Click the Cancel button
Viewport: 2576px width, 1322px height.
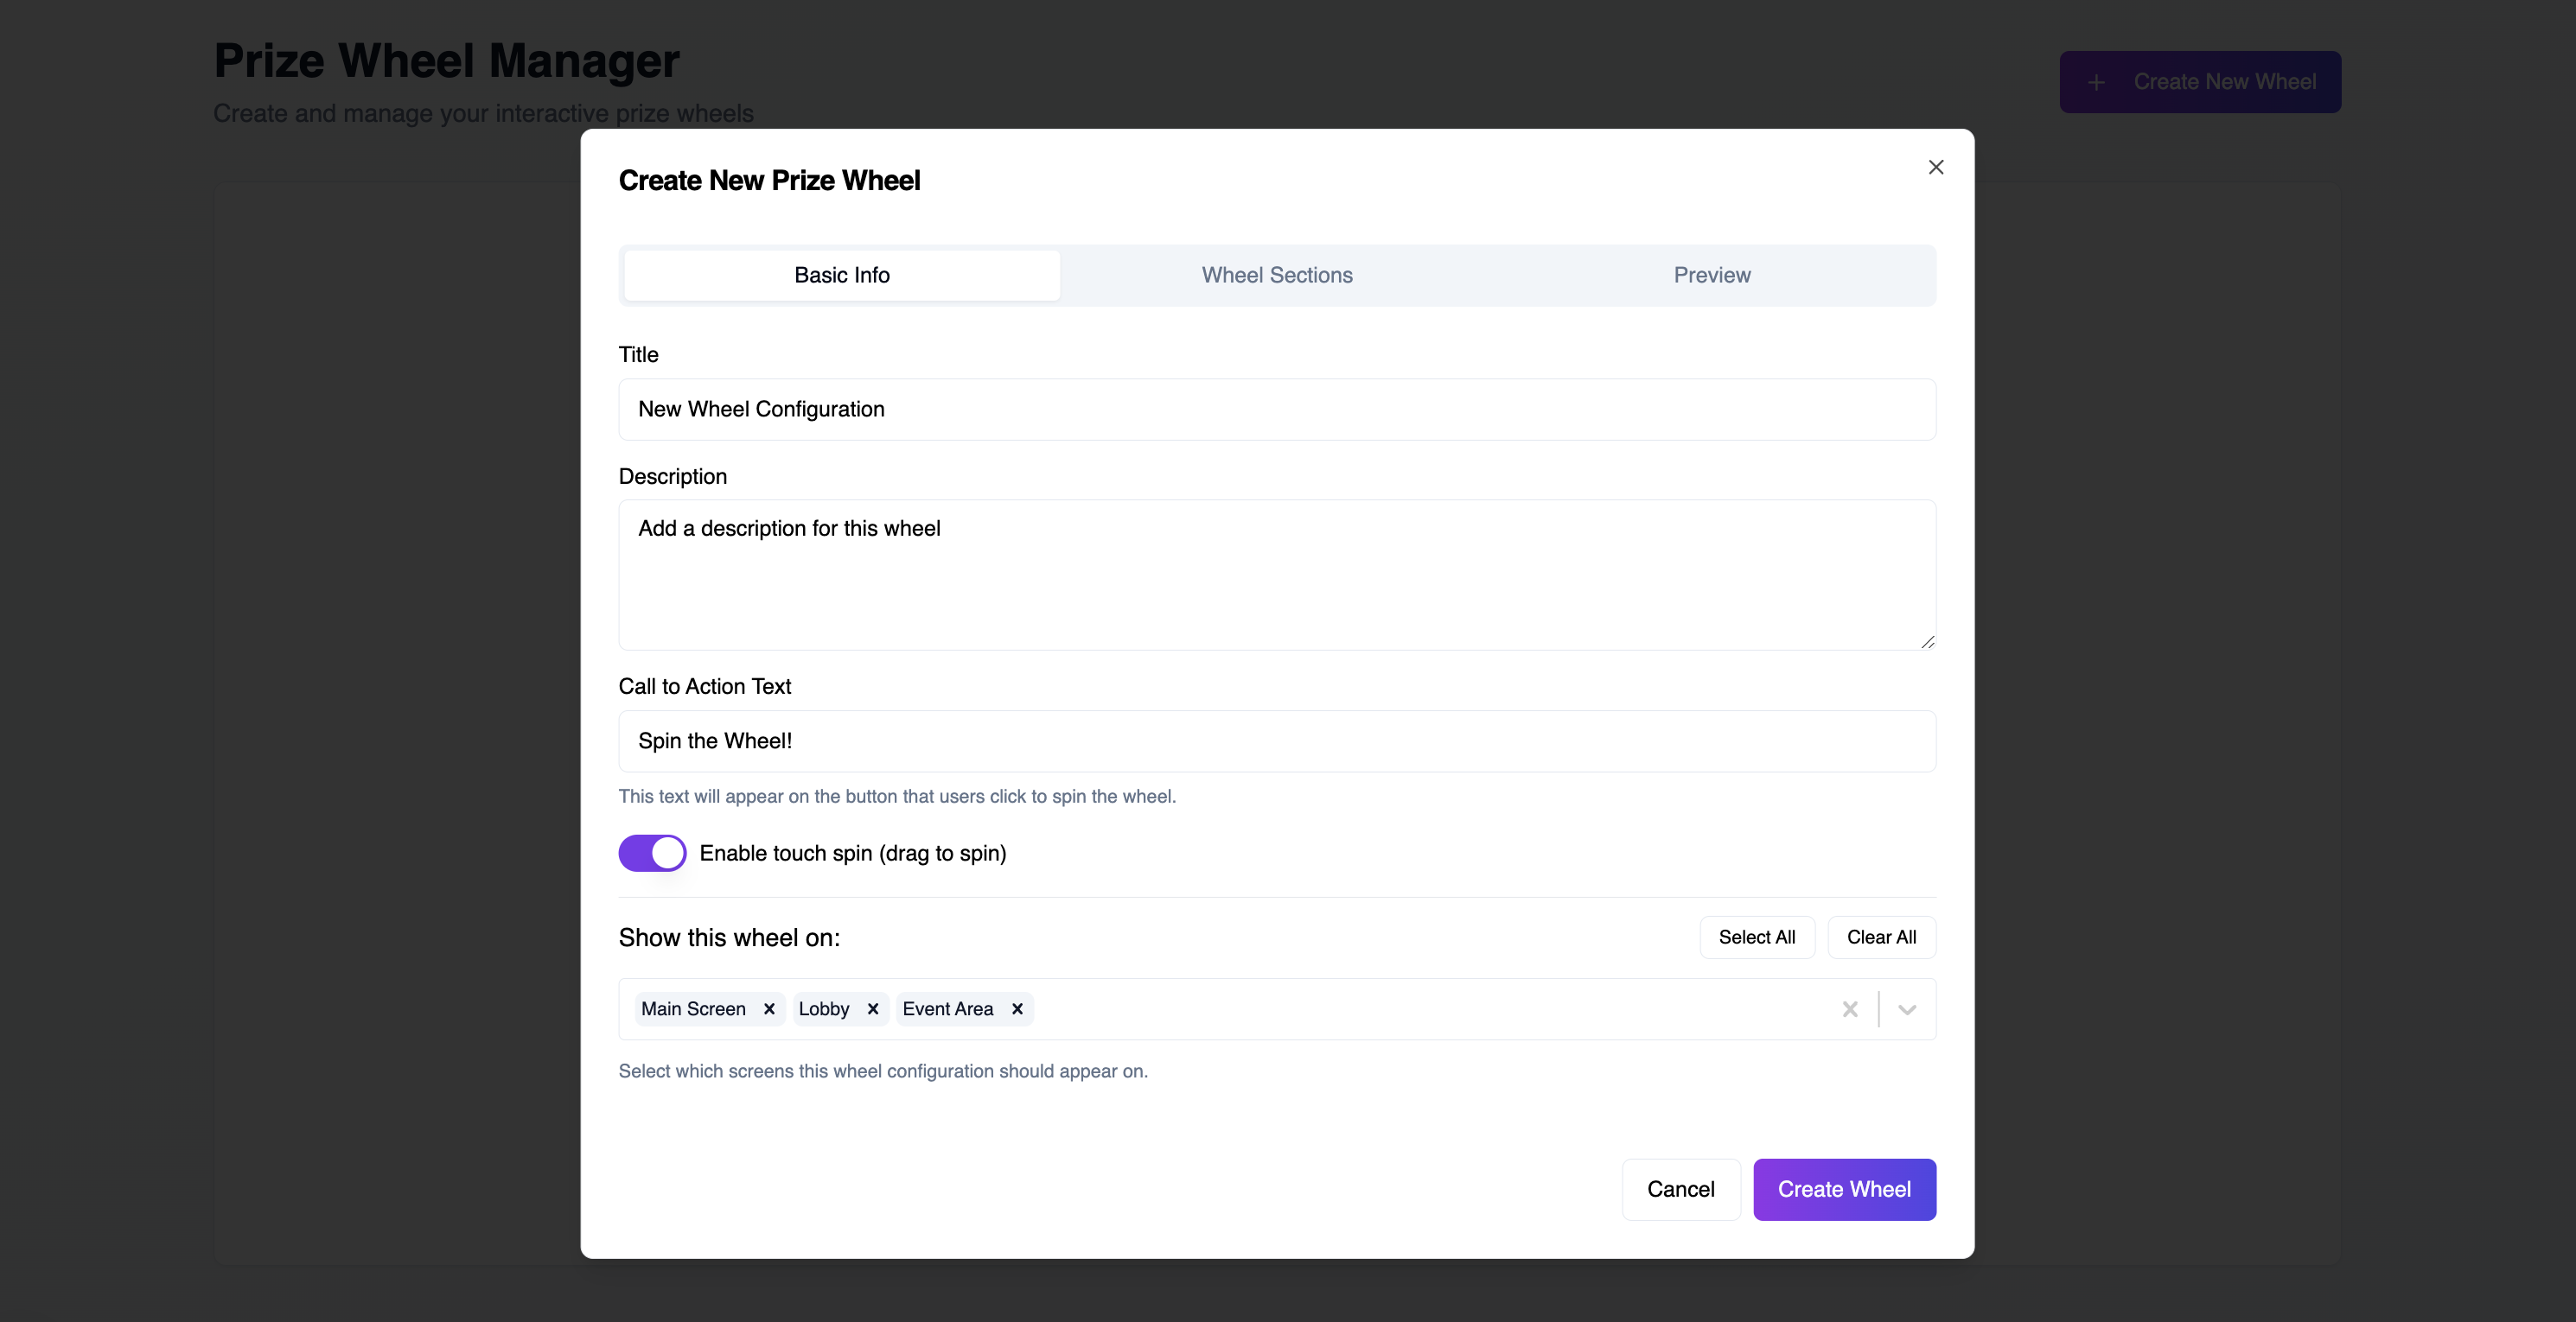pos(1680,1189)
